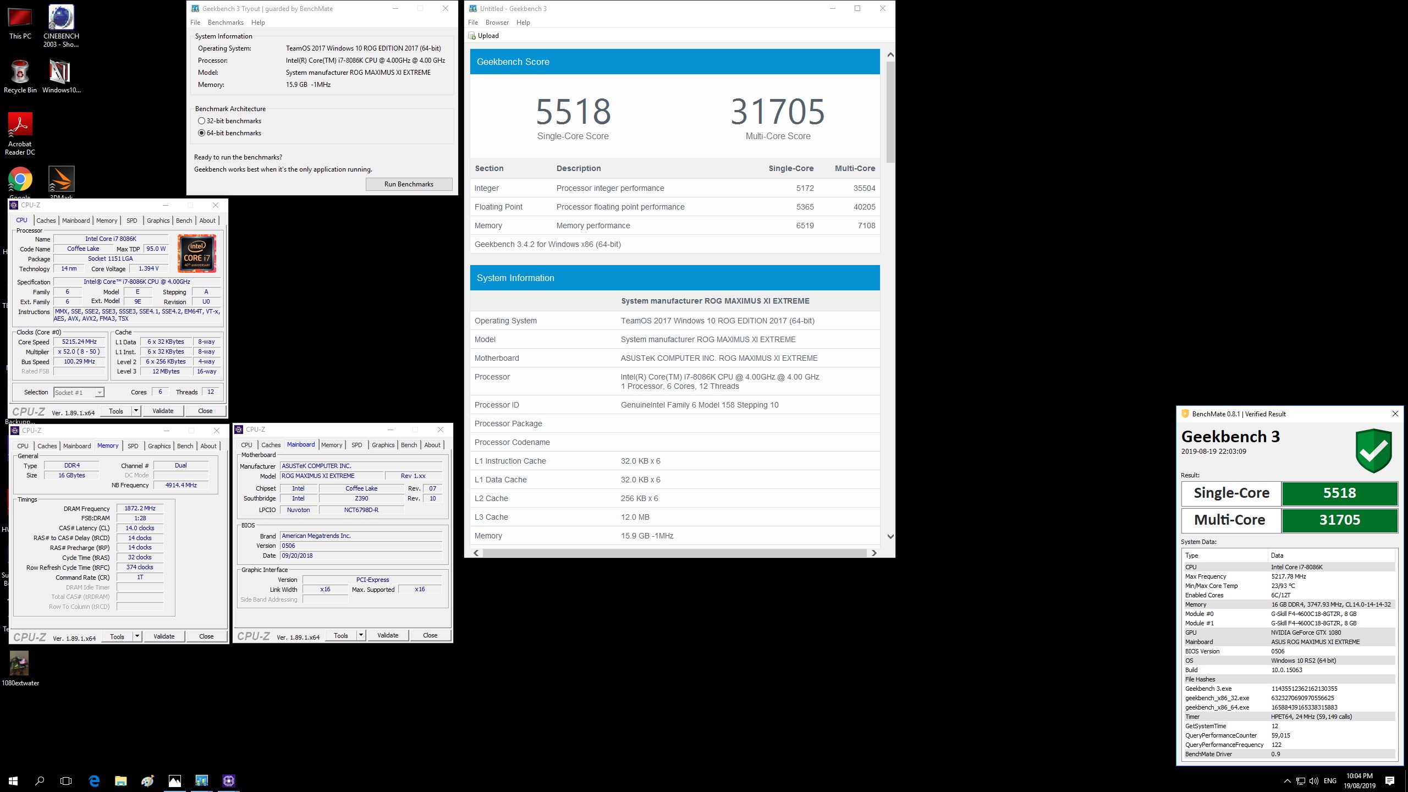Click Tools in the CPU-Z Mainboard window
This screenshot has height=792, width=1408.
pos(341,635)
